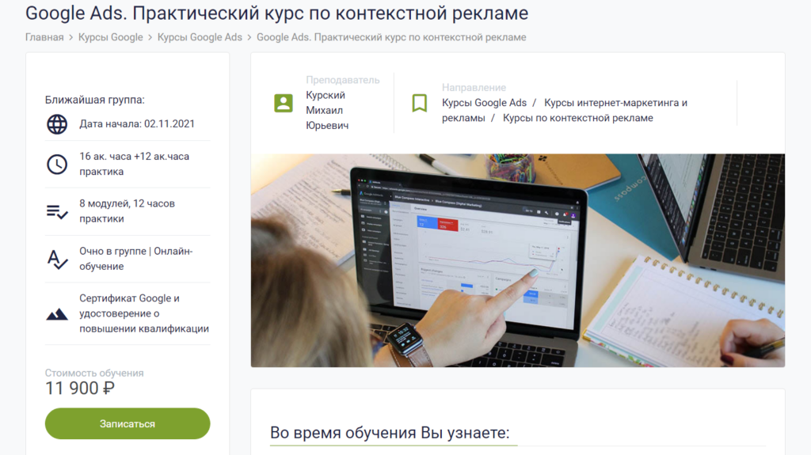Open the Главная breadcrumb link

44,37
